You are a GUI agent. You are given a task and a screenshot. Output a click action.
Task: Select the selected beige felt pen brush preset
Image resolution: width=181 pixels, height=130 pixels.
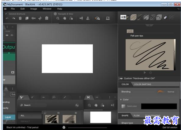pyautogui.click(x=134, y=17)
